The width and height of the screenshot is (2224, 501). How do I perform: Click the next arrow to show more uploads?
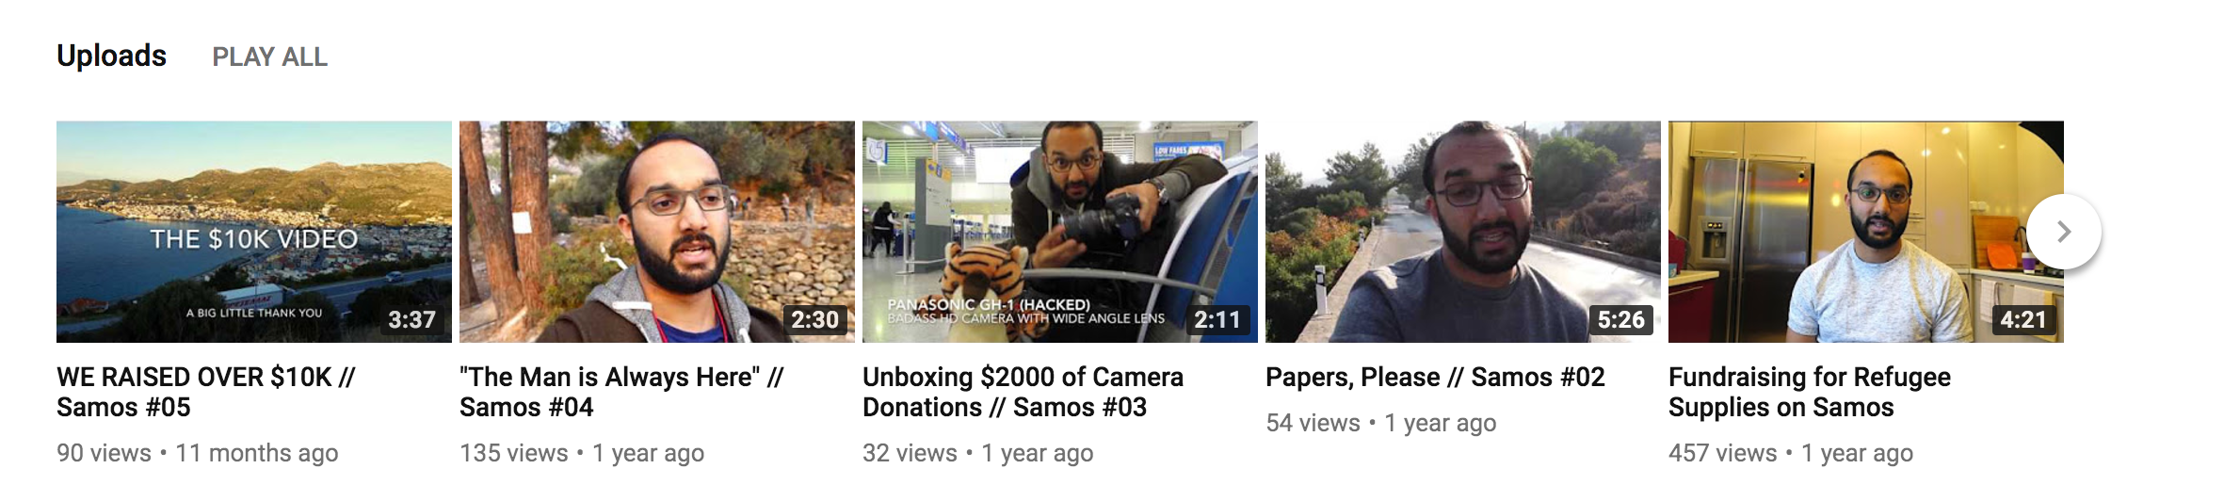pos(2063,232)
